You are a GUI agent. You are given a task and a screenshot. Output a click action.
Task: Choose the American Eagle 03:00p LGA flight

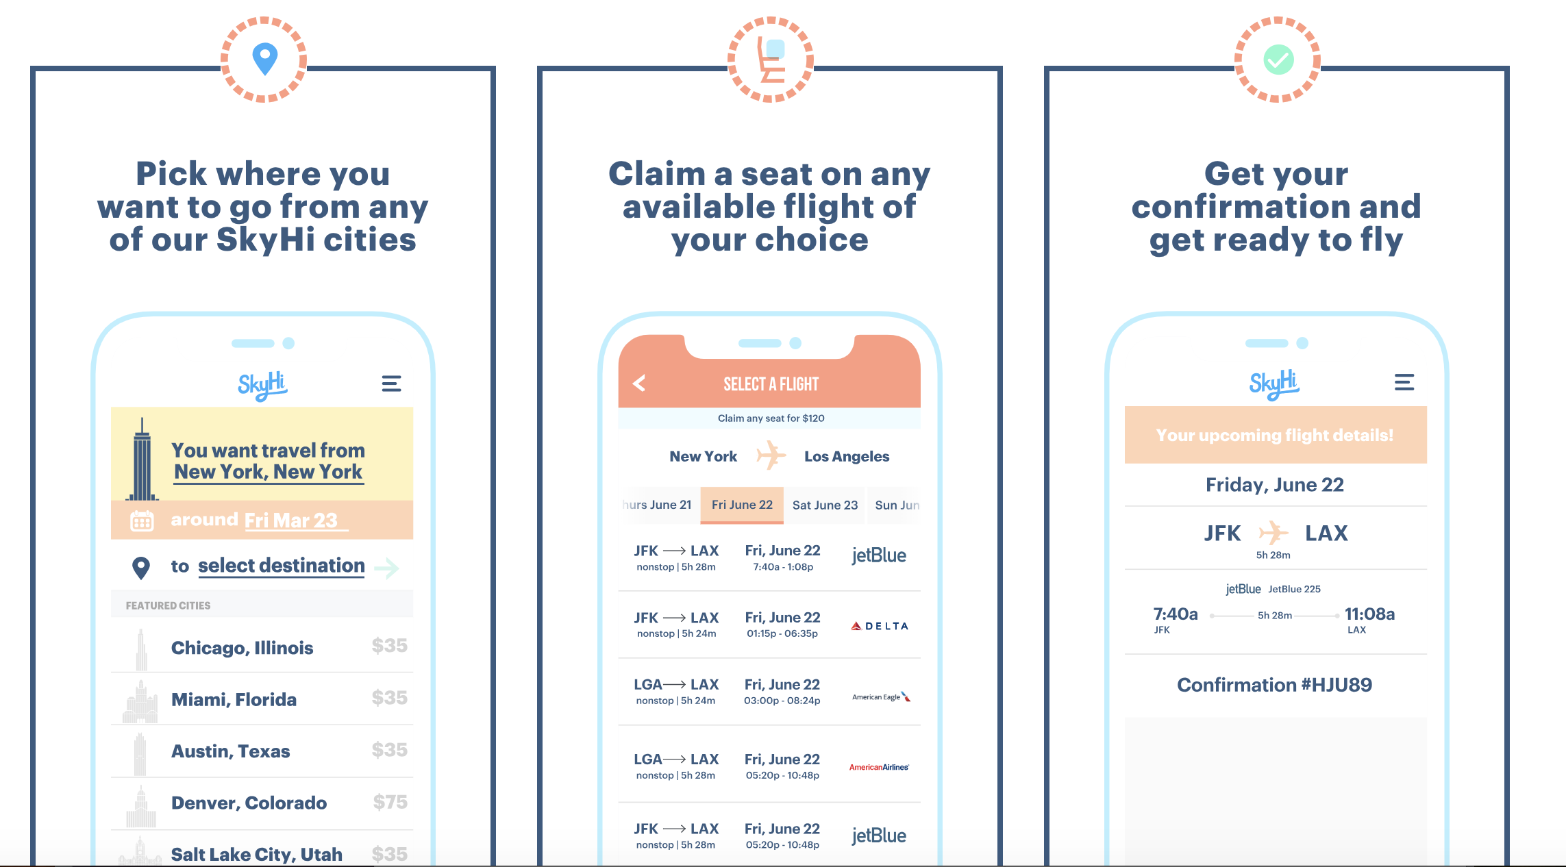tap(769, 692)
